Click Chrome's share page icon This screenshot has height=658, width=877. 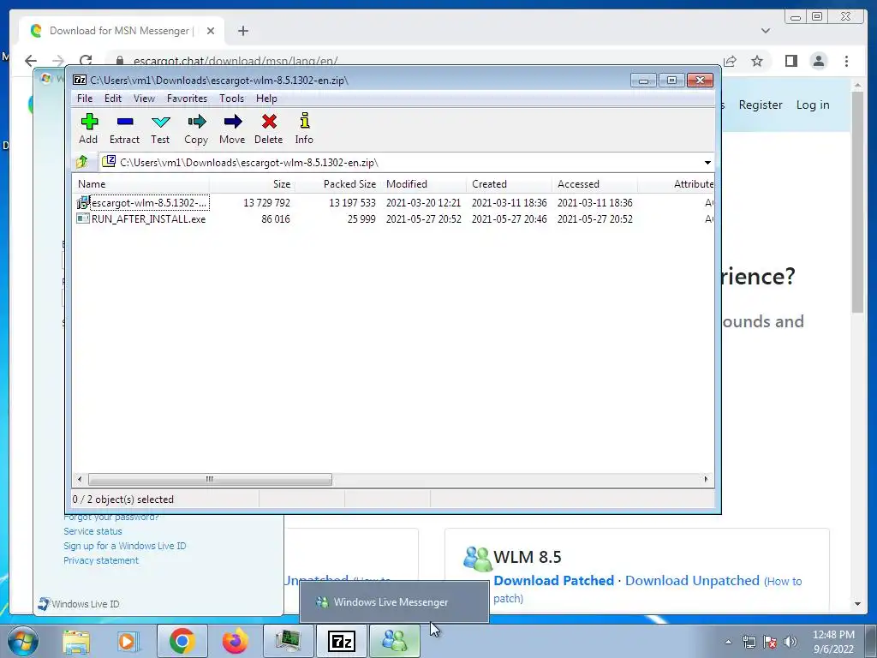click(x=730, y=61)
